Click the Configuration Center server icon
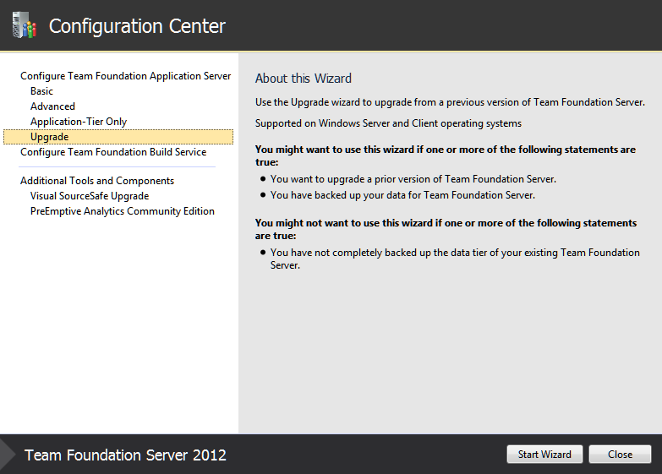The width and height of the screenshot is (662, 474). (x=25, y=25)
